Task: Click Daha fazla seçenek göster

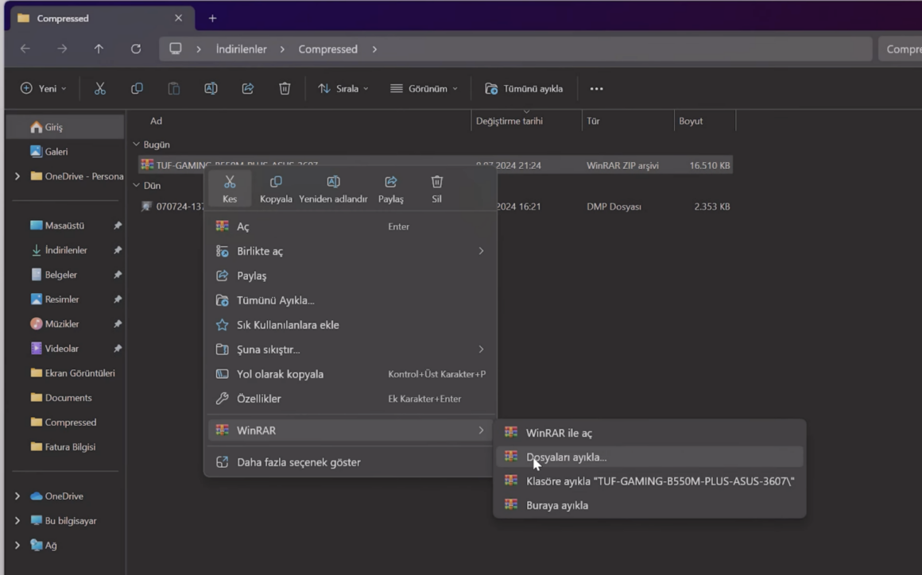Action: pos(298,462)
